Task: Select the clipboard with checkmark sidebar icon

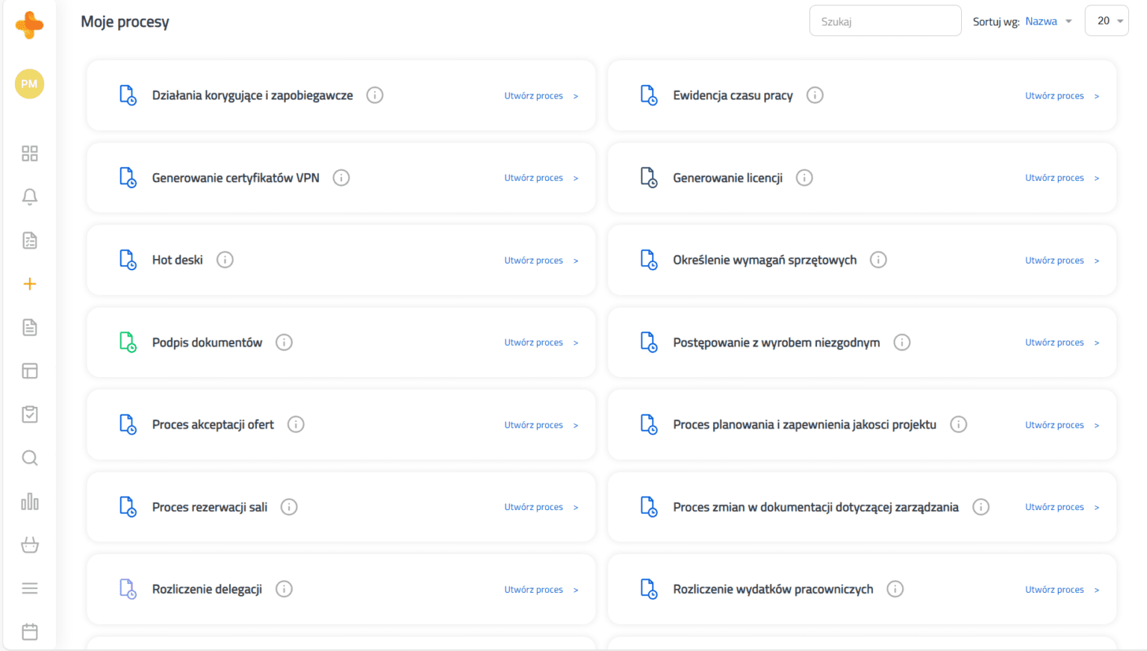Action: point(29,414)
